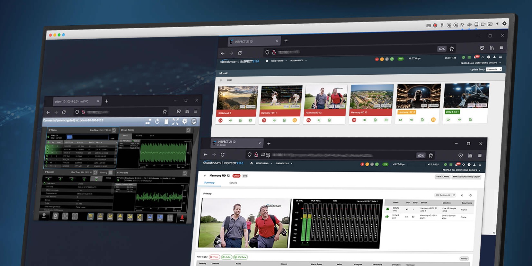This screenshot has height=266, width=532.
Task: Open the Harmony HD 13 aerial thumbnail
Action: 372,97
